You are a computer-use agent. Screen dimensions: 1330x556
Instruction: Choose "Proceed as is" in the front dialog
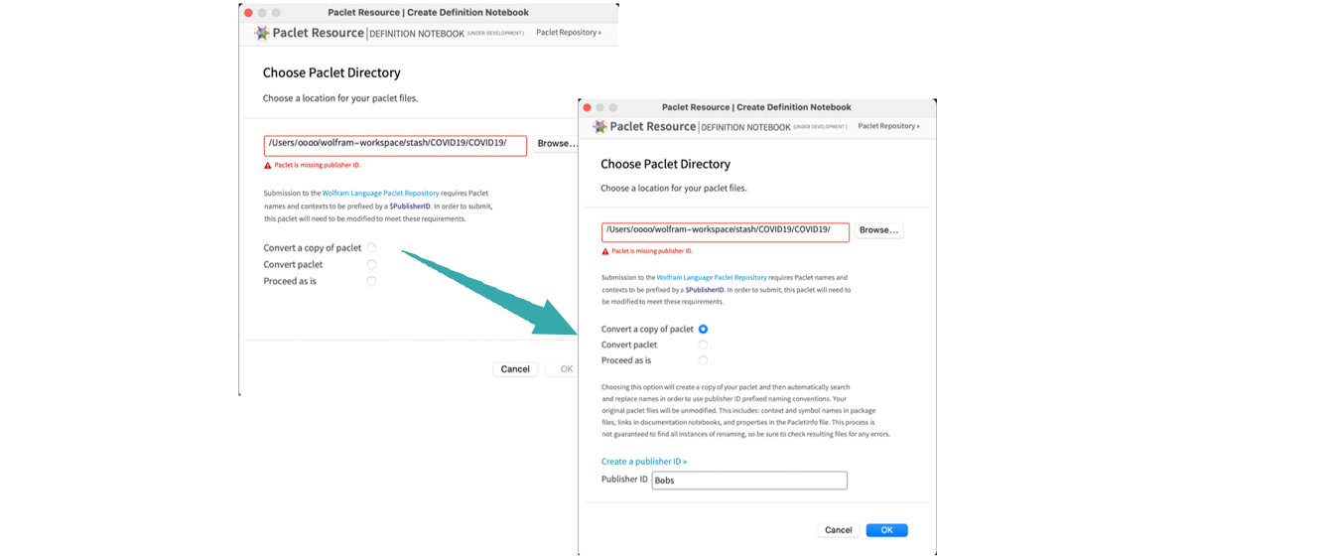point(703,360)
